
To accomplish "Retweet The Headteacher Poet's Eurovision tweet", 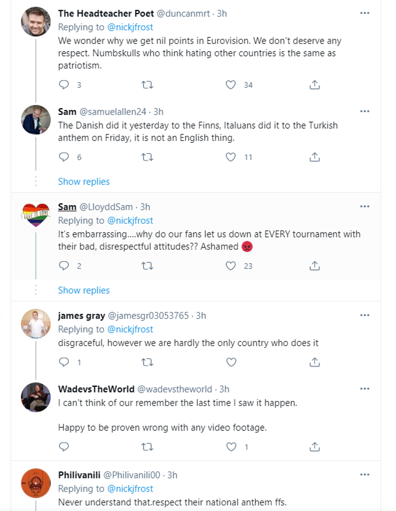I will (x=147, y=85).
